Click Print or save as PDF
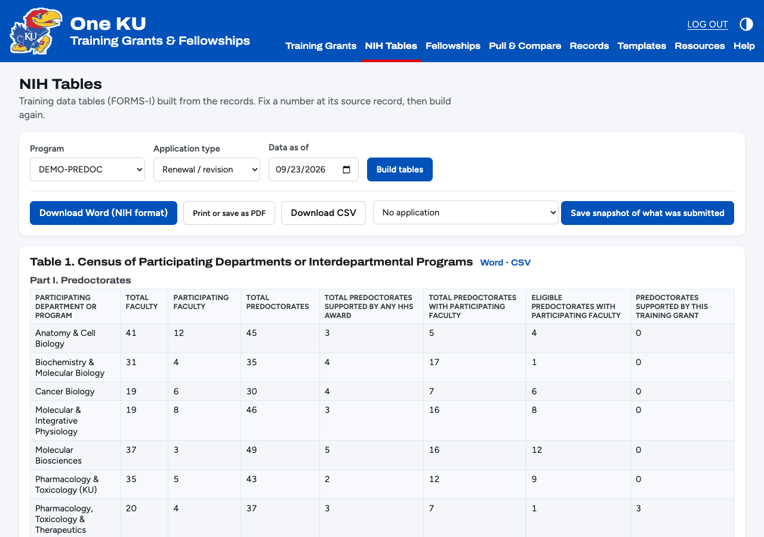The height and width of the screenshot is (537, 764). tap(229, 213)
